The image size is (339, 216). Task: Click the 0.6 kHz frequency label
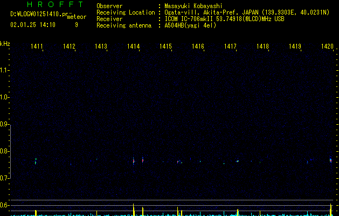[4, 205]
